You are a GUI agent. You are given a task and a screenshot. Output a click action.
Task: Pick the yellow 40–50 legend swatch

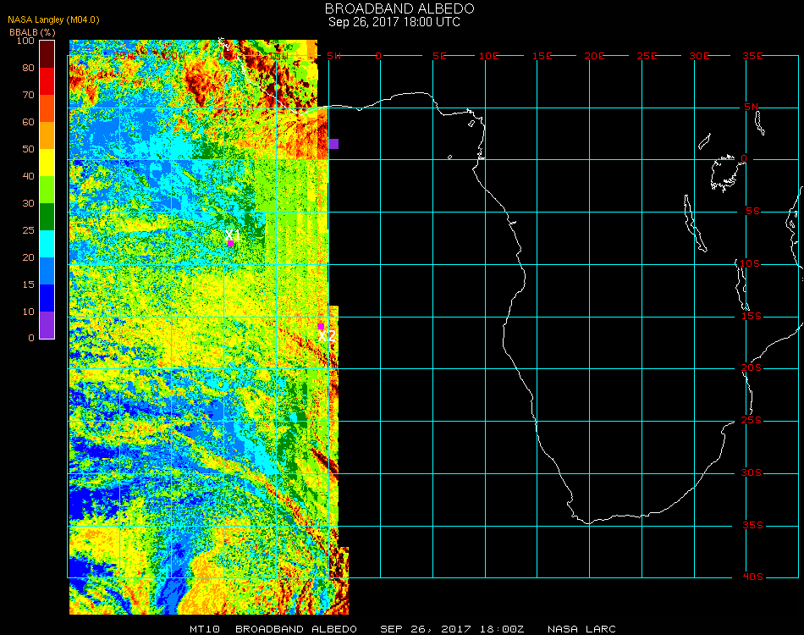point(47,163)
